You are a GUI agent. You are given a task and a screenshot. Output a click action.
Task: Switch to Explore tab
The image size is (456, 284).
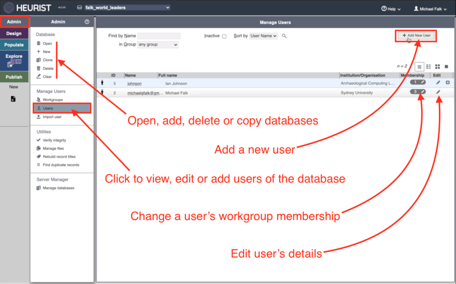coord(14,60)
